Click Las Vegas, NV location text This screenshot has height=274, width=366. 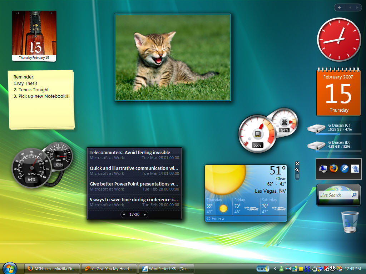point(270,191)
